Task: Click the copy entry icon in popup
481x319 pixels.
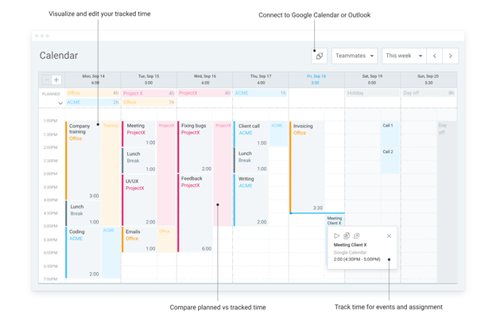Action: coord(347,236)
